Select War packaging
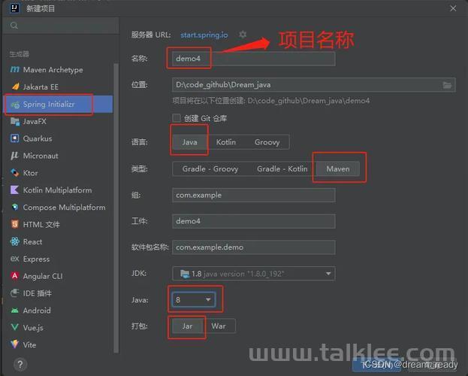The width and height of the screenshot is (468, 376). (x=219, y=326)
